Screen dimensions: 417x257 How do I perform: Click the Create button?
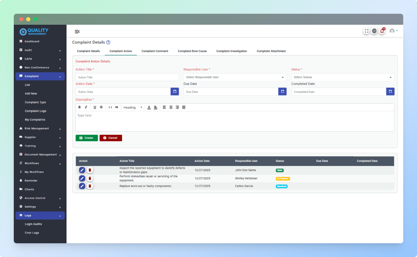87,138
